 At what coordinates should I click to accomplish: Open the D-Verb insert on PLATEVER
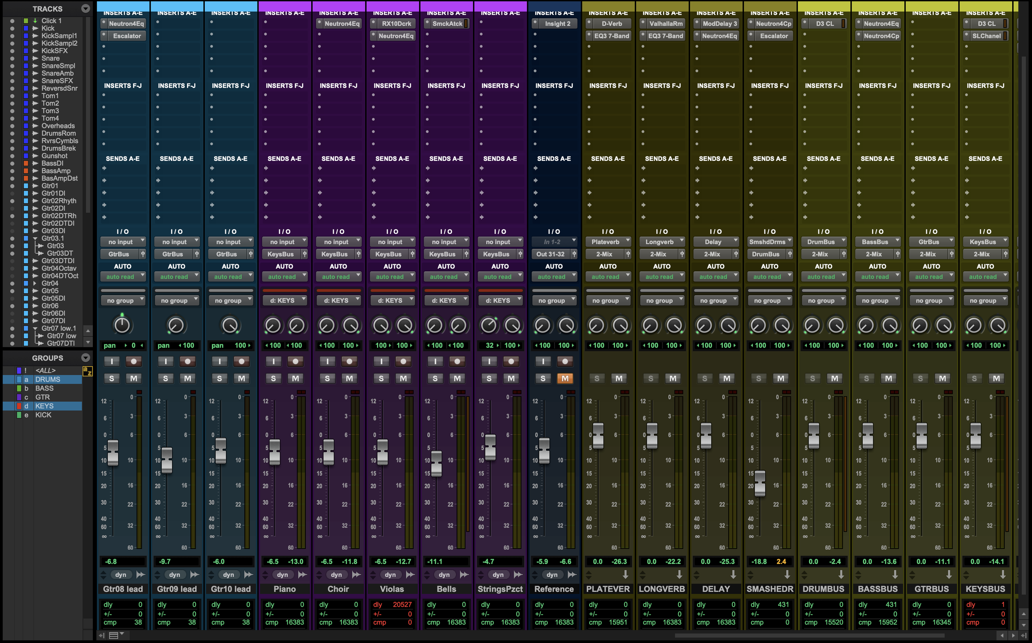pos(611,24)
